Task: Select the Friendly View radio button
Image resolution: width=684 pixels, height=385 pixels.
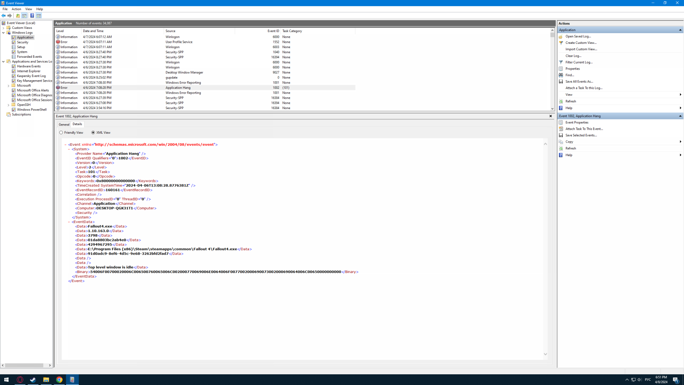Action: click(x=61, y=133)
